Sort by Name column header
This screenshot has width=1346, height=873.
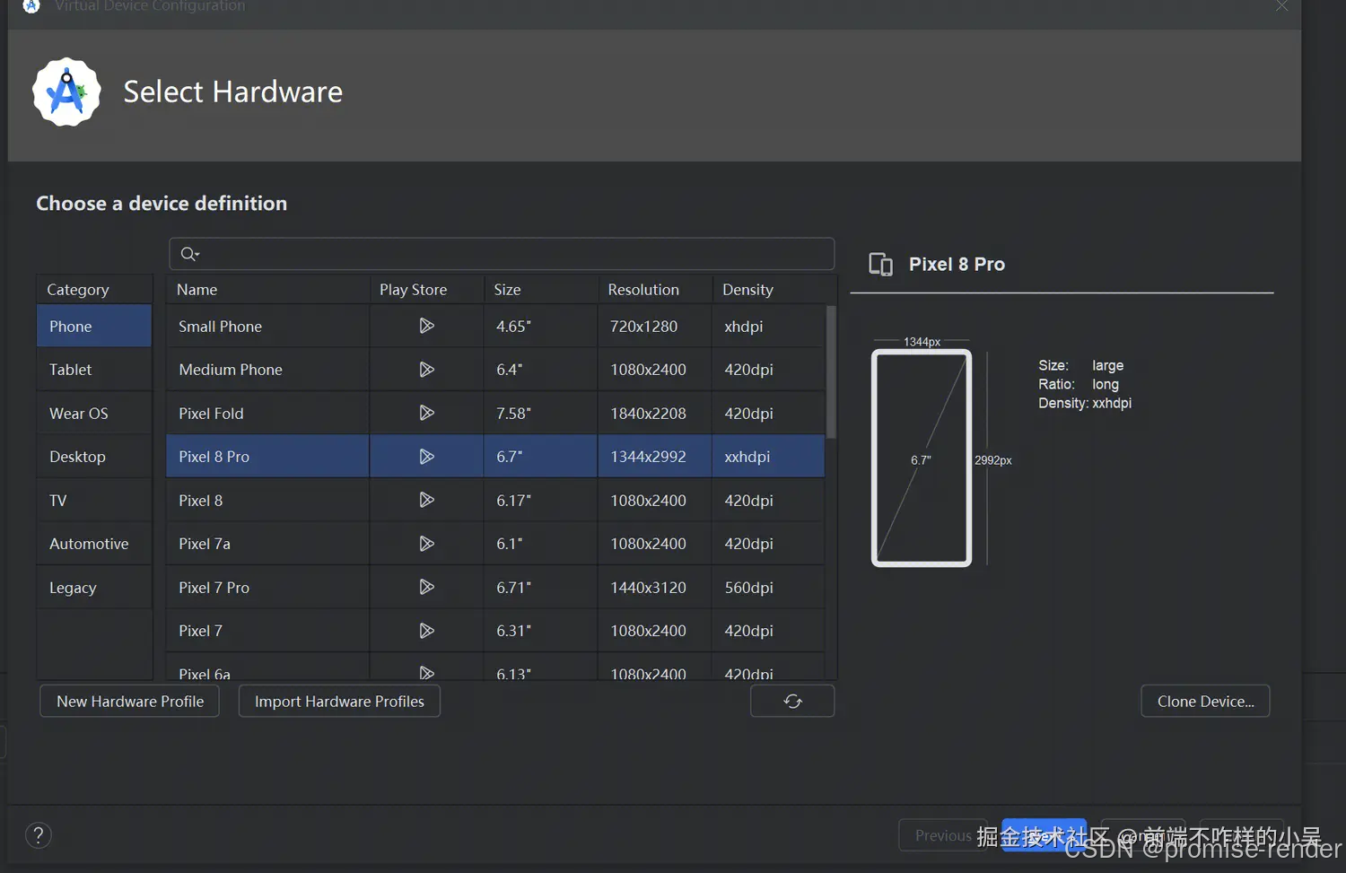click(267, 289)
